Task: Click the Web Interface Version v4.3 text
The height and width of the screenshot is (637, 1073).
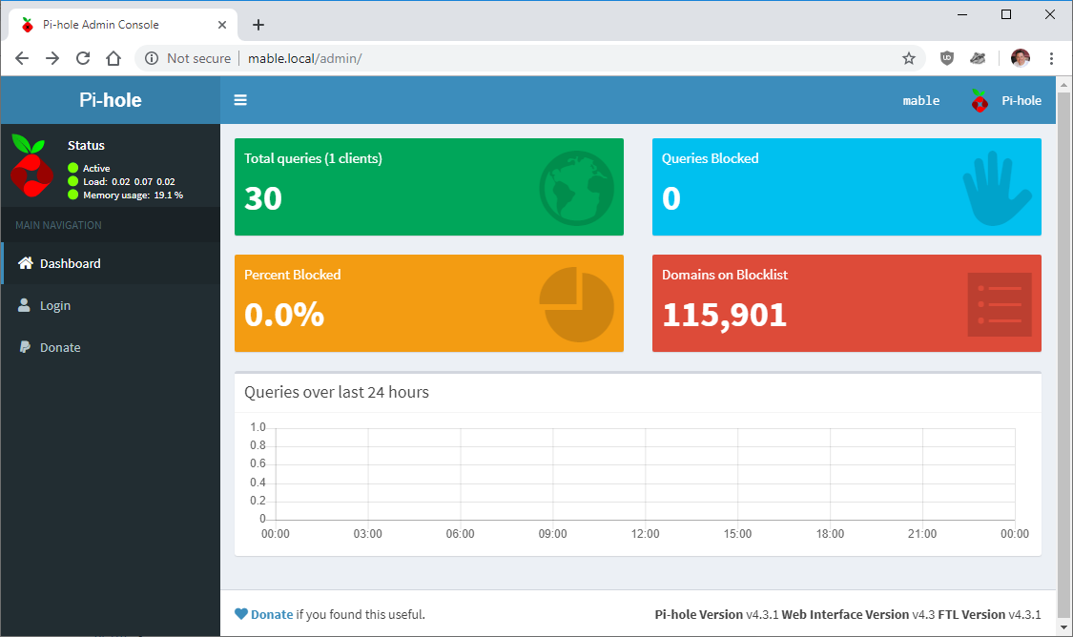Action: coord(858,614)
